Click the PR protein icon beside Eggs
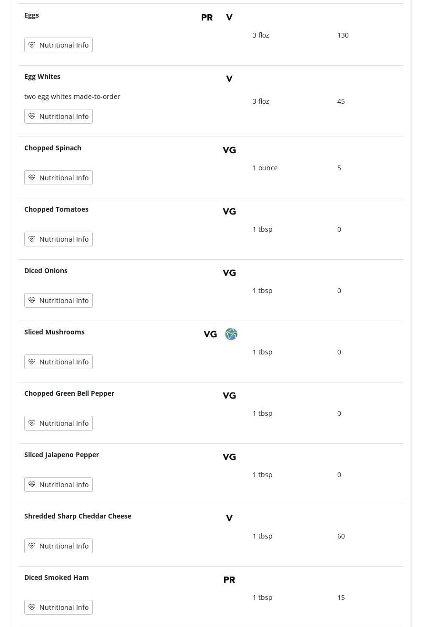Image resolution: width=422 pixels, height=627 pixels. pos(207,18)
